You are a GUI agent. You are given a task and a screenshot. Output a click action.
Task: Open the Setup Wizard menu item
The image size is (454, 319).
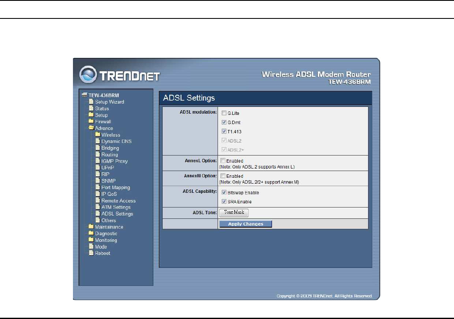109,102
